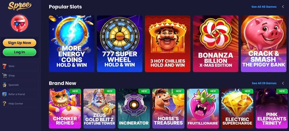This screenshot has height=131, width=289.
Task: Open the red-haired avatar profile icon
Action: pos(20,23)
